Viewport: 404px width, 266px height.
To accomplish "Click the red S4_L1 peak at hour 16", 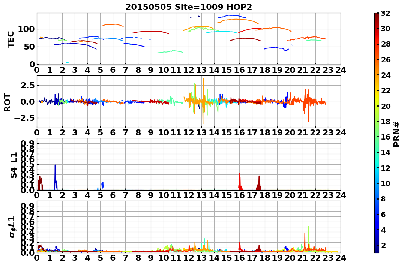I will [x=240, y=182].
